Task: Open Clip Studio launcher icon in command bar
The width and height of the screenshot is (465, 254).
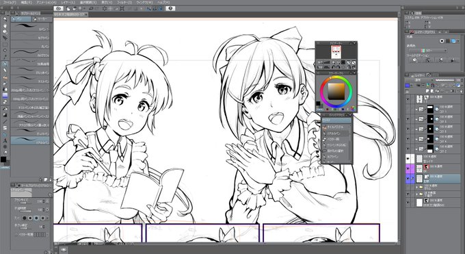Action: coord(59,9)
